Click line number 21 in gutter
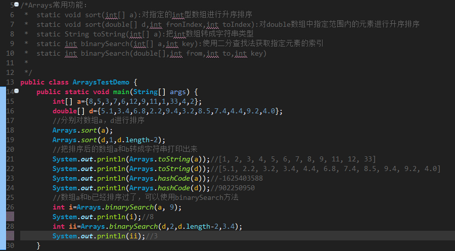The image size is (455, 251). pos(10,159)
